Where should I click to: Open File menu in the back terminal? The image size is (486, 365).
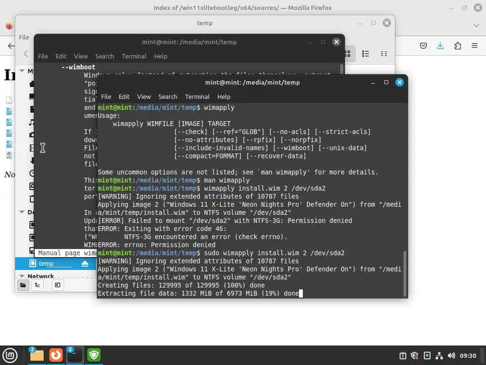tap(43, 56)
